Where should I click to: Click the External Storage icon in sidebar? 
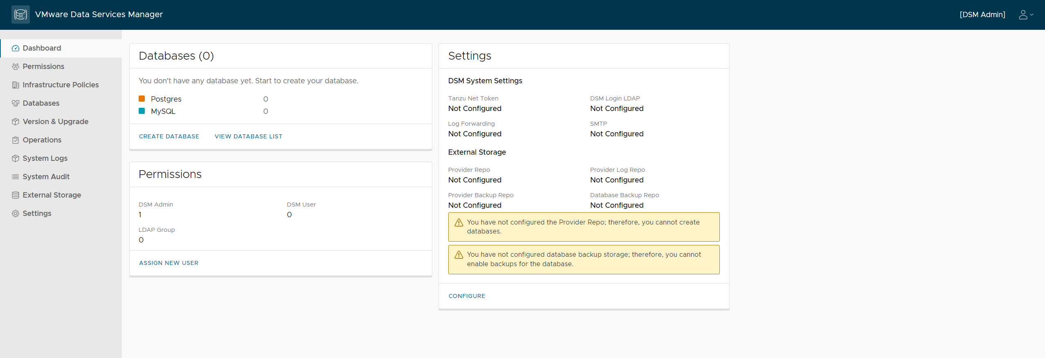tap(16, 195)
